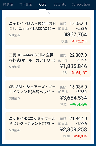Click the ¥1,835,846 valuation amount

point(73,66)
